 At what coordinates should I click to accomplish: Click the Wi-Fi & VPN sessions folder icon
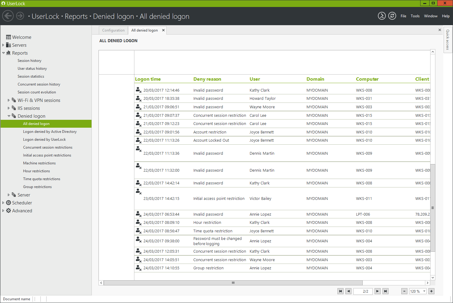pos(14,100)
